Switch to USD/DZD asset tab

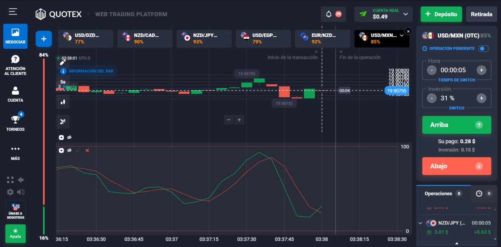pyautogui.click(x=86, y=38)
